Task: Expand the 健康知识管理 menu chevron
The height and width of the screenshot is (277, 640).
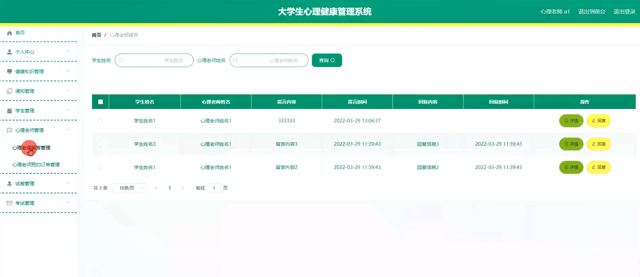Action: pyautogui.click(x=68, y=71)
